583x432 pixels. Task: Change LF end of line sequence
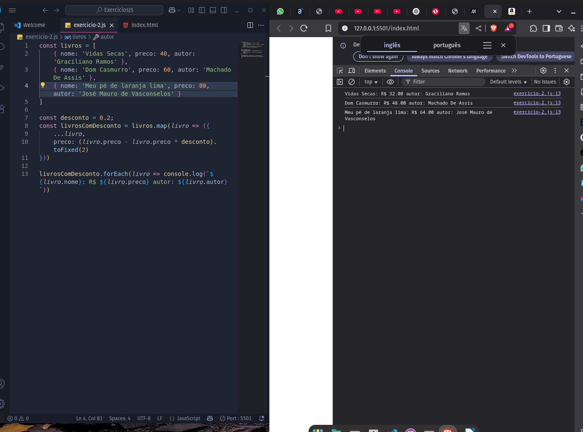160,418
